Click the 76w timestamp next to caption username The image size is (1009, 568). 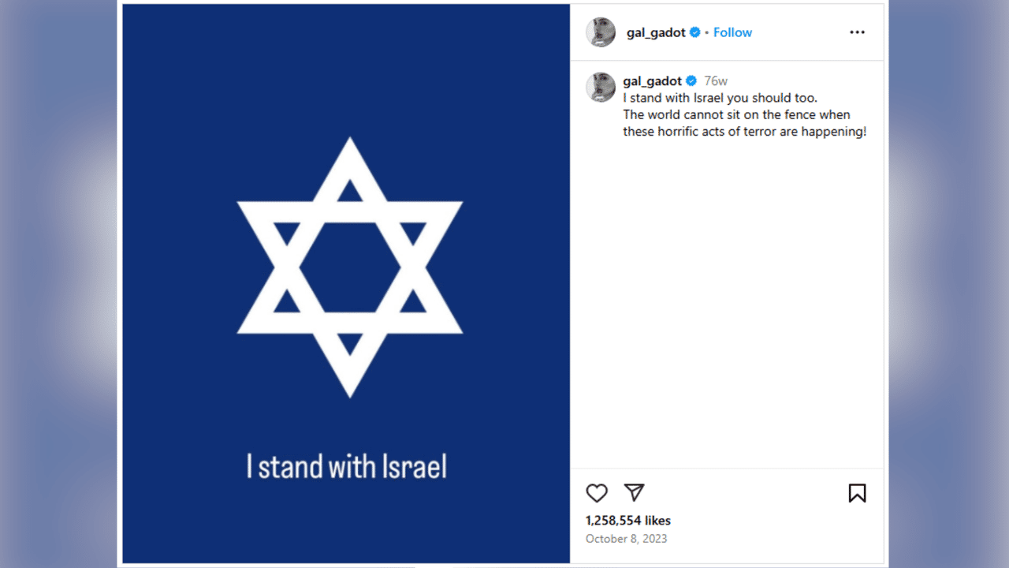coord(717,80)
